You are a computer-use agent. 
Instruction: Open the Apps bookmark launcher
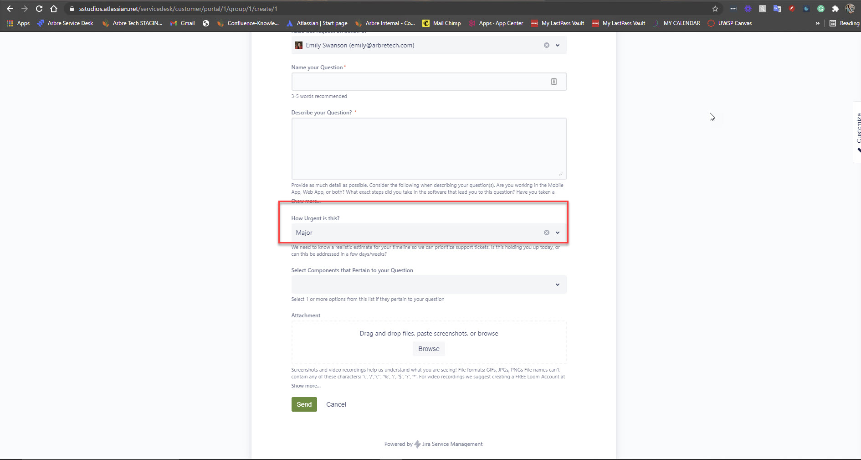tap(18, 23)
